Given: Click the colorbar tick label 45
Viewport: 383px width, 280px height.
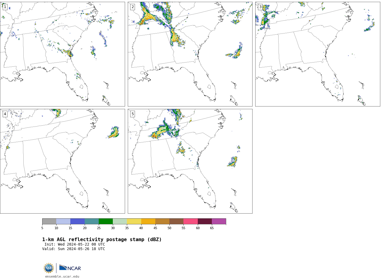Looking at the screenshot, I should click(x=155, y=228).
